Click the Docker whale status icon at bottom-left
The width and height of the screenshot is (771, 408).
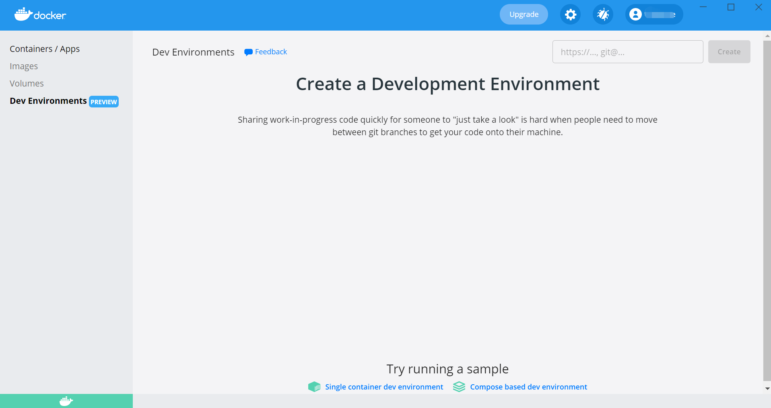pyautogui.click(x=66, y=401)
